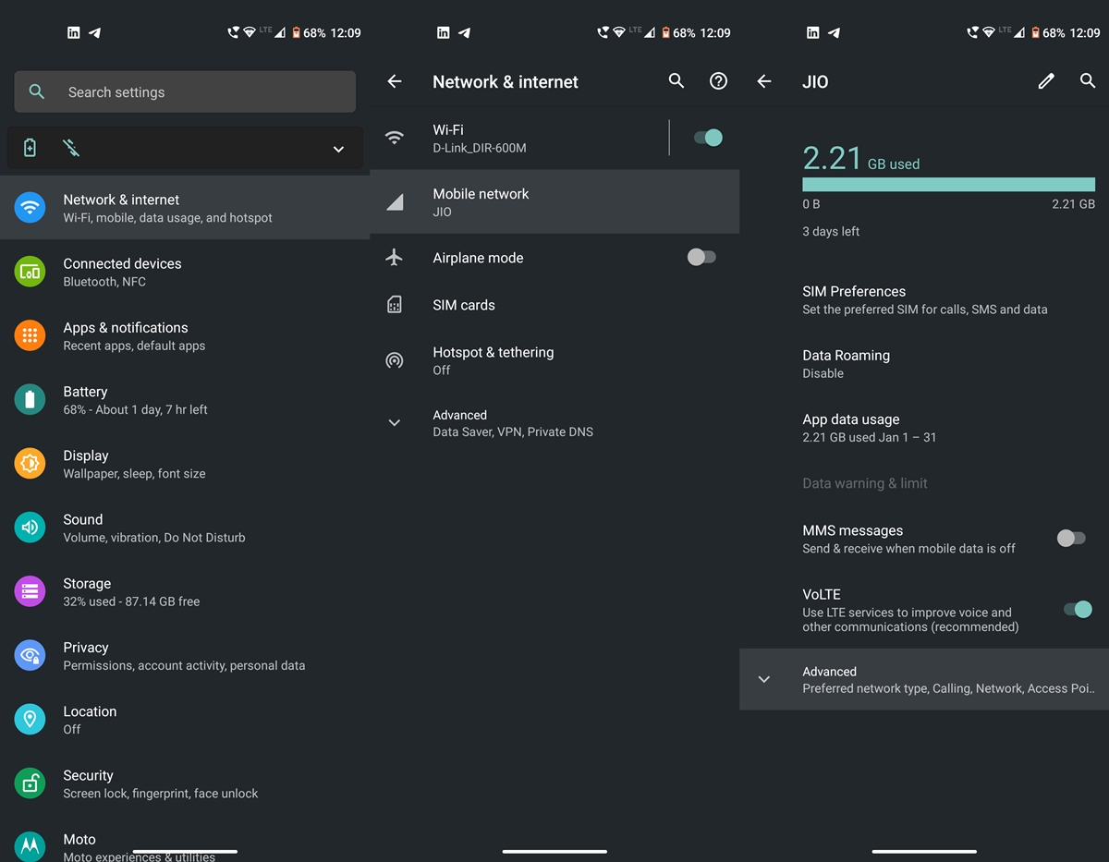This screenshot has height=862, width=1109.
Task: Go back from JIO screen
Action: tap(764, 81)
